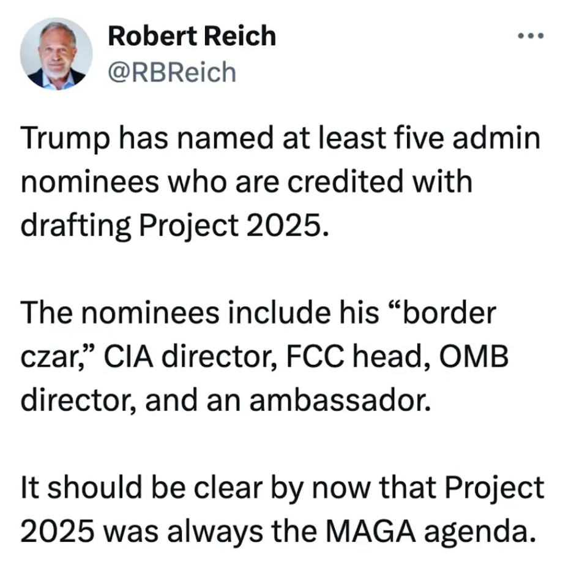563x562 pixels.
Task: Click the @RBReich handle
Action: click(172, 72)
